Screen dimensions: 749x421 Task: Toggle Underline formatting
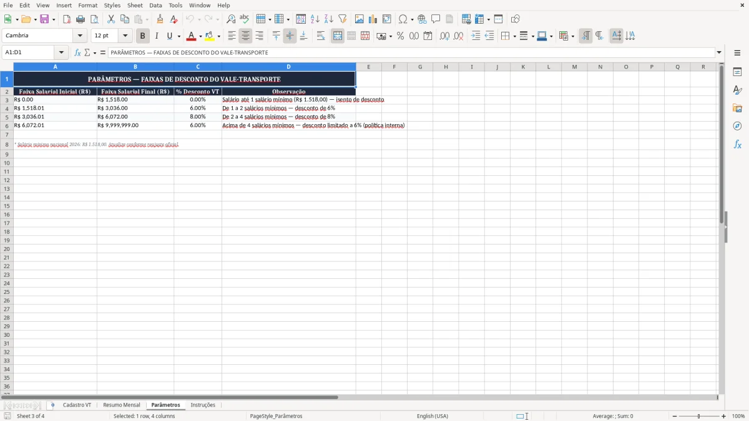pos(169,36)
